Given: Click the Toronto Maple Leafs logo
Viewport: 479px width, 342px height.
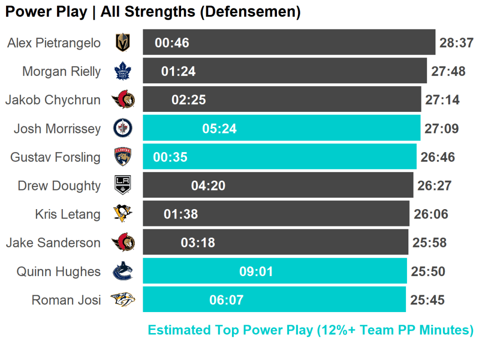Looking at the screenshot, I should (x=123, y=72).
